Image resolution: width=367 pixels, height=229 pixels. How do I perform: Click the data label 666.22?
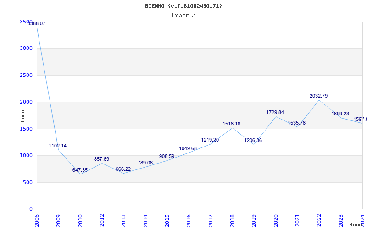pos(123,169)
